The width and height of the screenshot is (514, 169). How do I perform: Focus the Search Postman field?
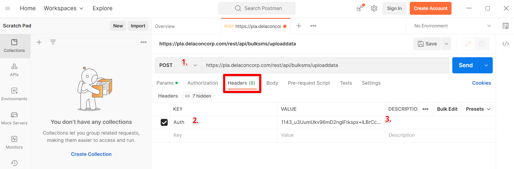(257, 8)
